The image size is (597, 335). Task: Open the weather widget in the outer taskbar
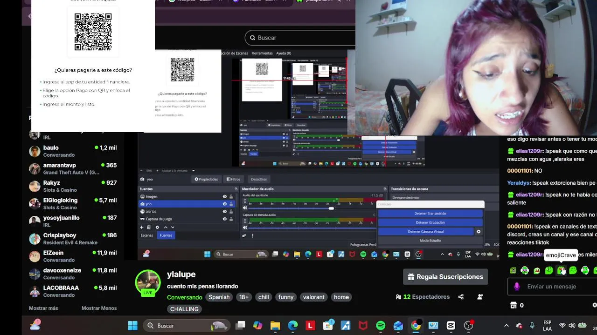pos(35,325)
